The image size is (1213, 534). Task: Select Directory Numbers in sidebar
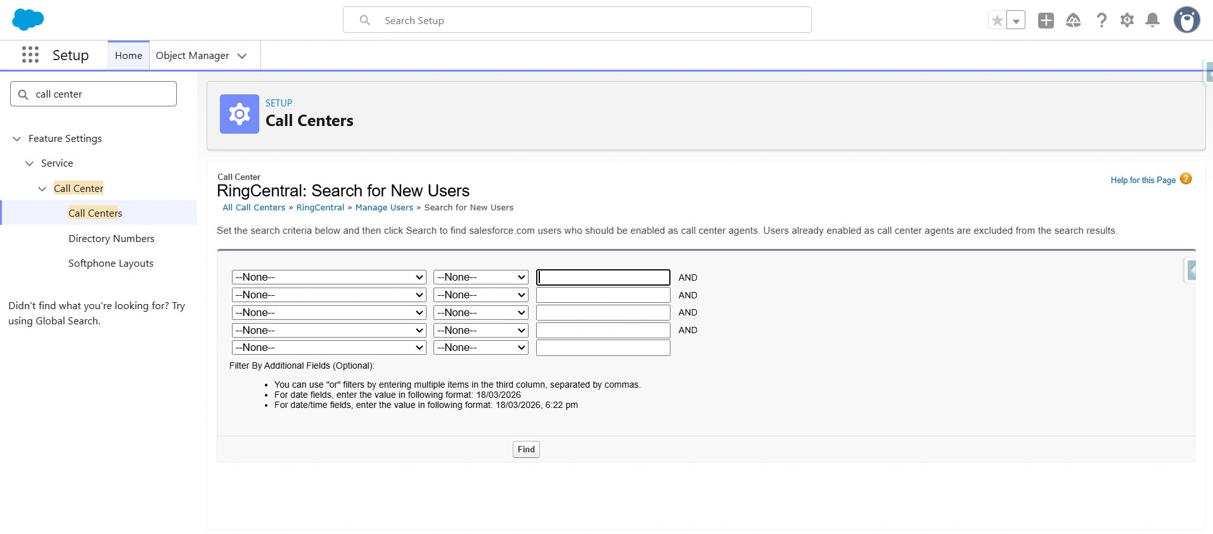click(112, 239)
